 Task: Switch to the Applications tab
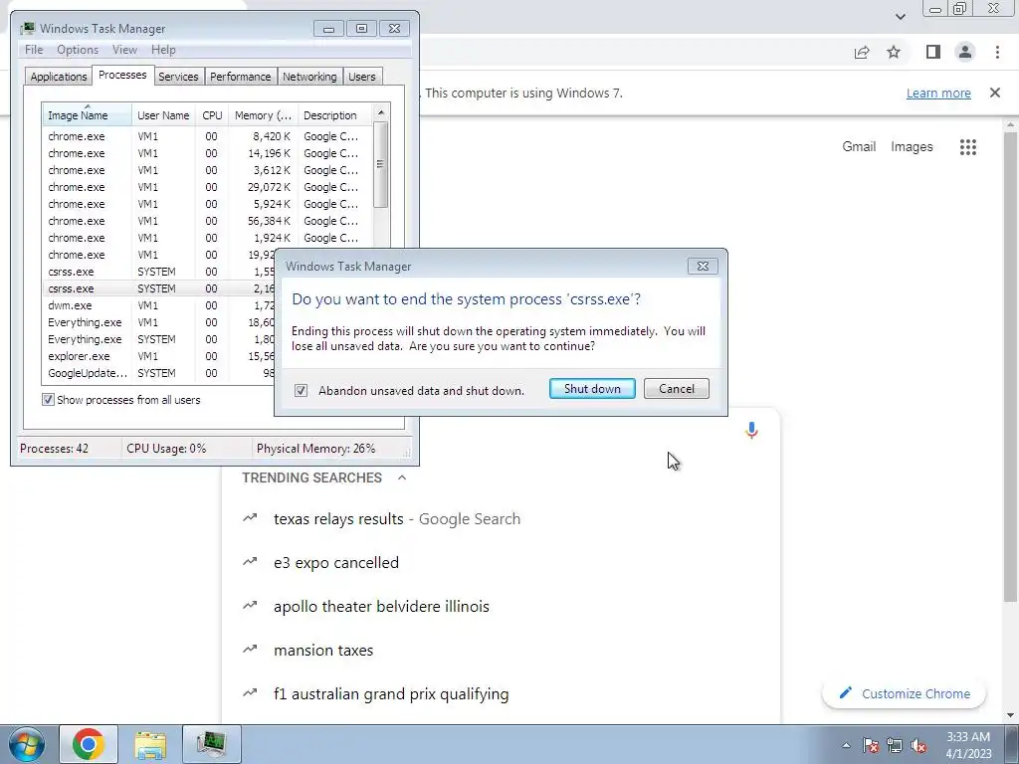pyautogui.click(x=59, y=77)
